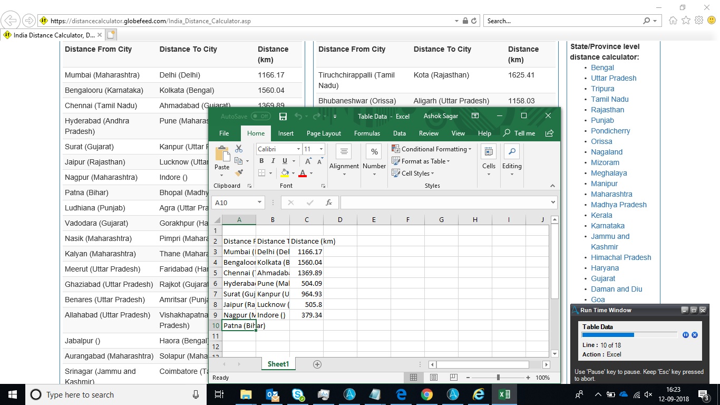
Task: Open the Formulas ribbon tab
Action: 367,133
